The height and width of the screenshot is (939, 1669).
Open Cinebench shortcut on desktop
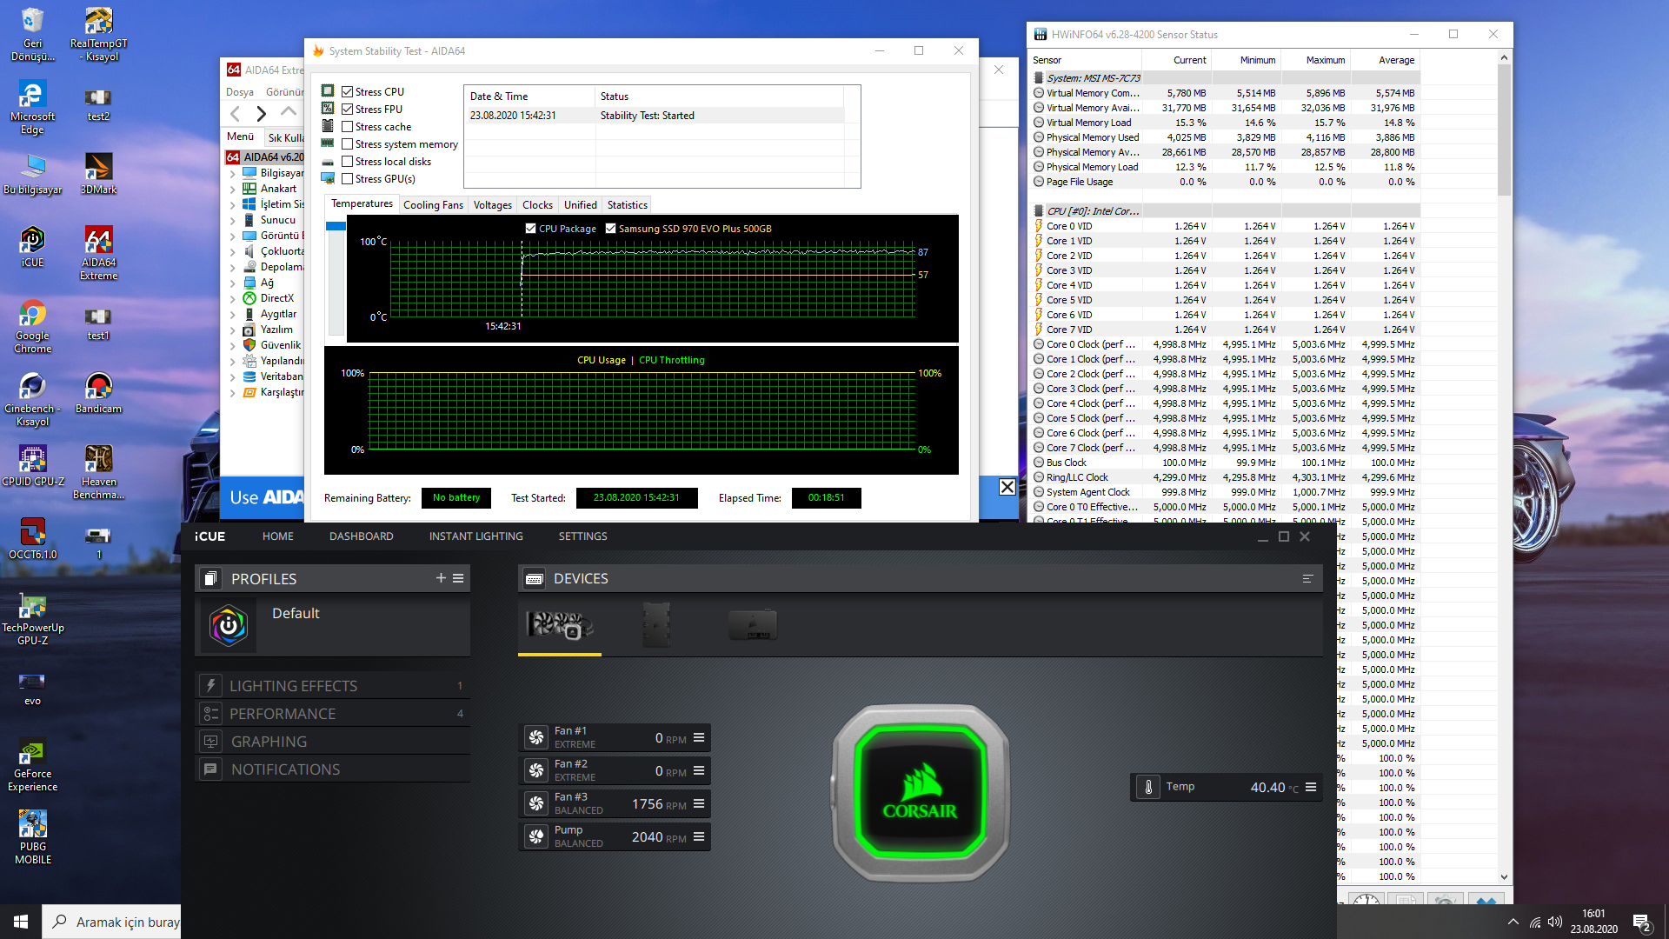pos(32,399)
